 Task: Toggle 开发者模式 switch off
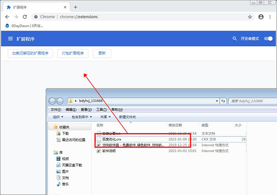pos(268,39)
